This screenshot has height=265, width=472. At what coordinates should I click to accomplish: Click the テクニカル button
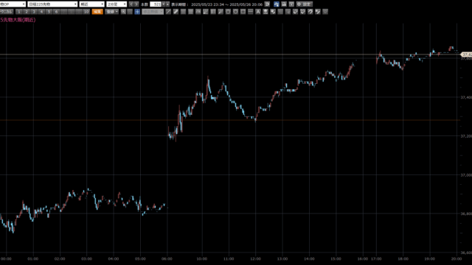7,12
